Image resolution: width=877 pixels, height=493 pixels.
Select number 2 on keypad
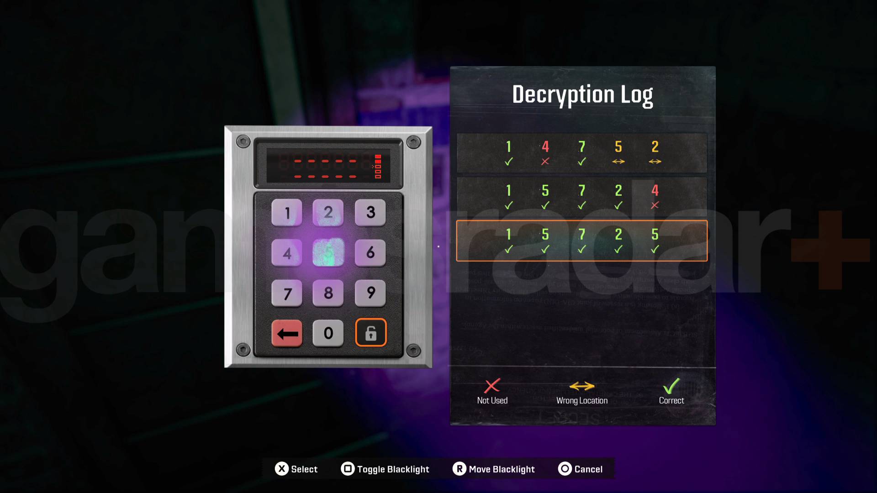[328, 212]
